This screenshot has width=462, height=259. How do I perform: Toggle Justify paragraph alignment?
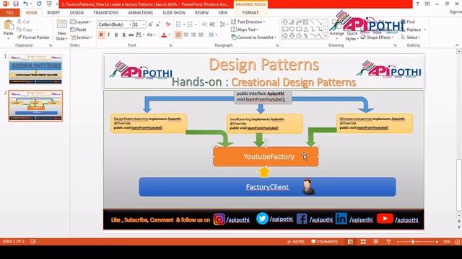pyautogui.click(x=201, y=35)
